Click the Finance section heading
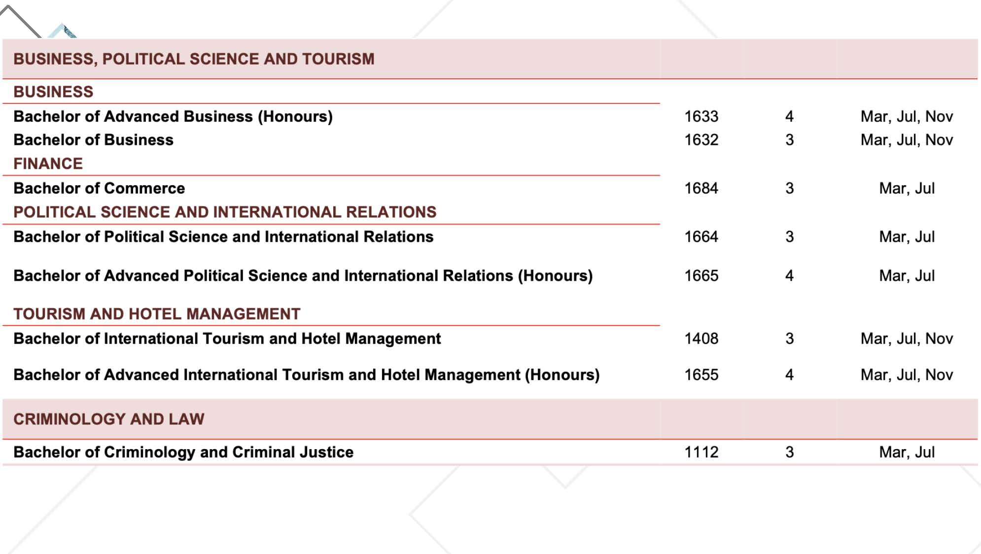Viewport: 981px width, 554px height. point(48,164)
